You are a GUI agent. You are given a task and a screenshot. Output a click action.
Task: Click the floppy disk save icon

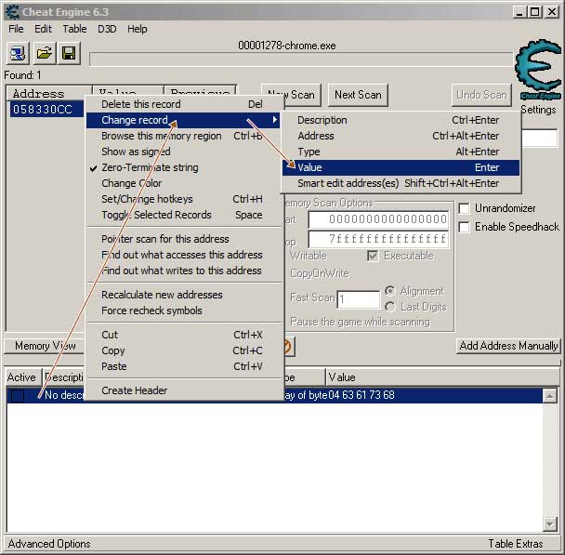pos(69,54)
